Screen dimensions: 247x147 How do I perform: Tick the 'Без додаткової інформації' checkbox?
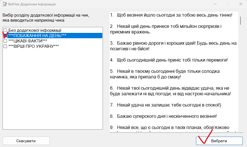point(5,30)
